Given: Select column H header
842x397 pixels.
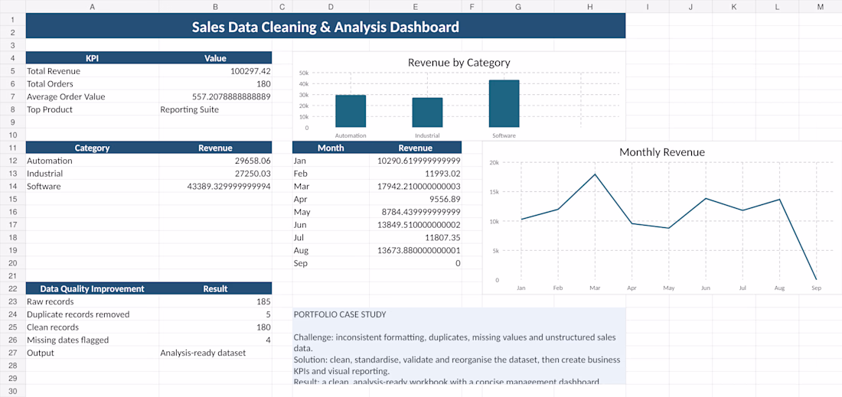Looking at the screenshot, I should point(589,6).
